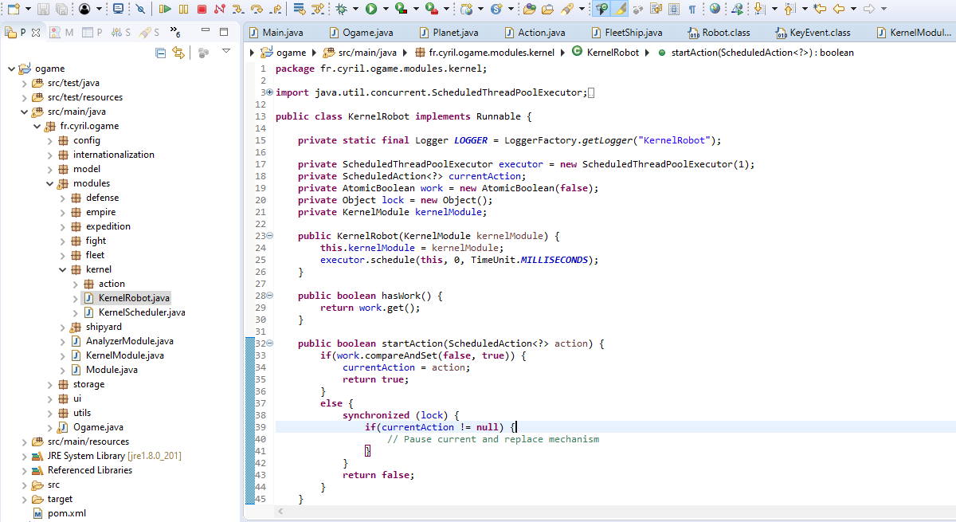Toggle Link with Editor in Package Explorer
The height and width of the screenshot is (522, 956).
point(178,53)
